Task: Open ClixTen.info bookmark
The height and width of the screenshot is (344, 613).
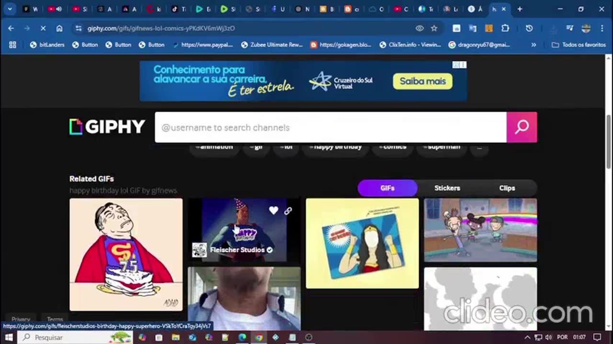Action: [x=410, y=44]
